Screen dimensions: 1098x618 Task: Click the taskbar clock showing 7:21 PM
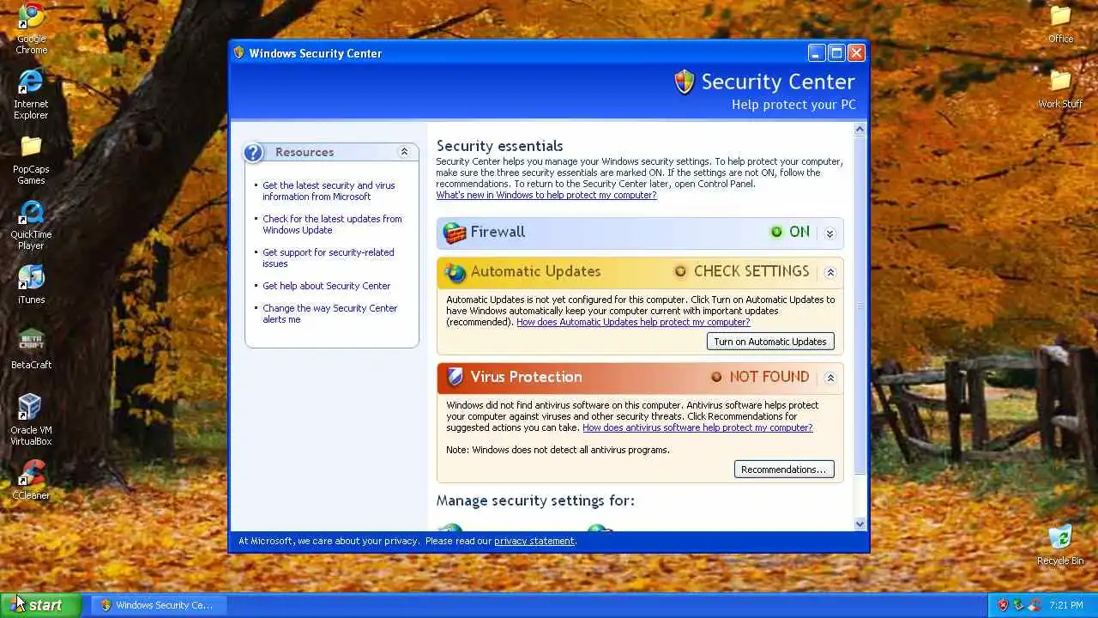[x=1065, y=605]
